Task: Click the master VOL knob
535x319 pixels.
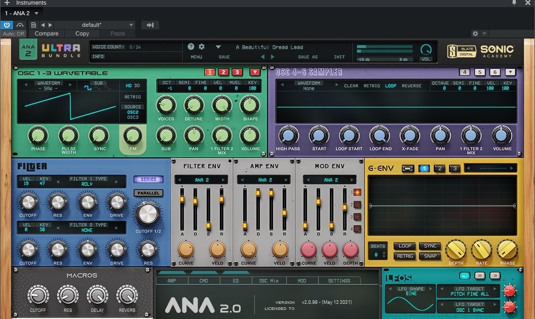Action: tap(426, 50)
